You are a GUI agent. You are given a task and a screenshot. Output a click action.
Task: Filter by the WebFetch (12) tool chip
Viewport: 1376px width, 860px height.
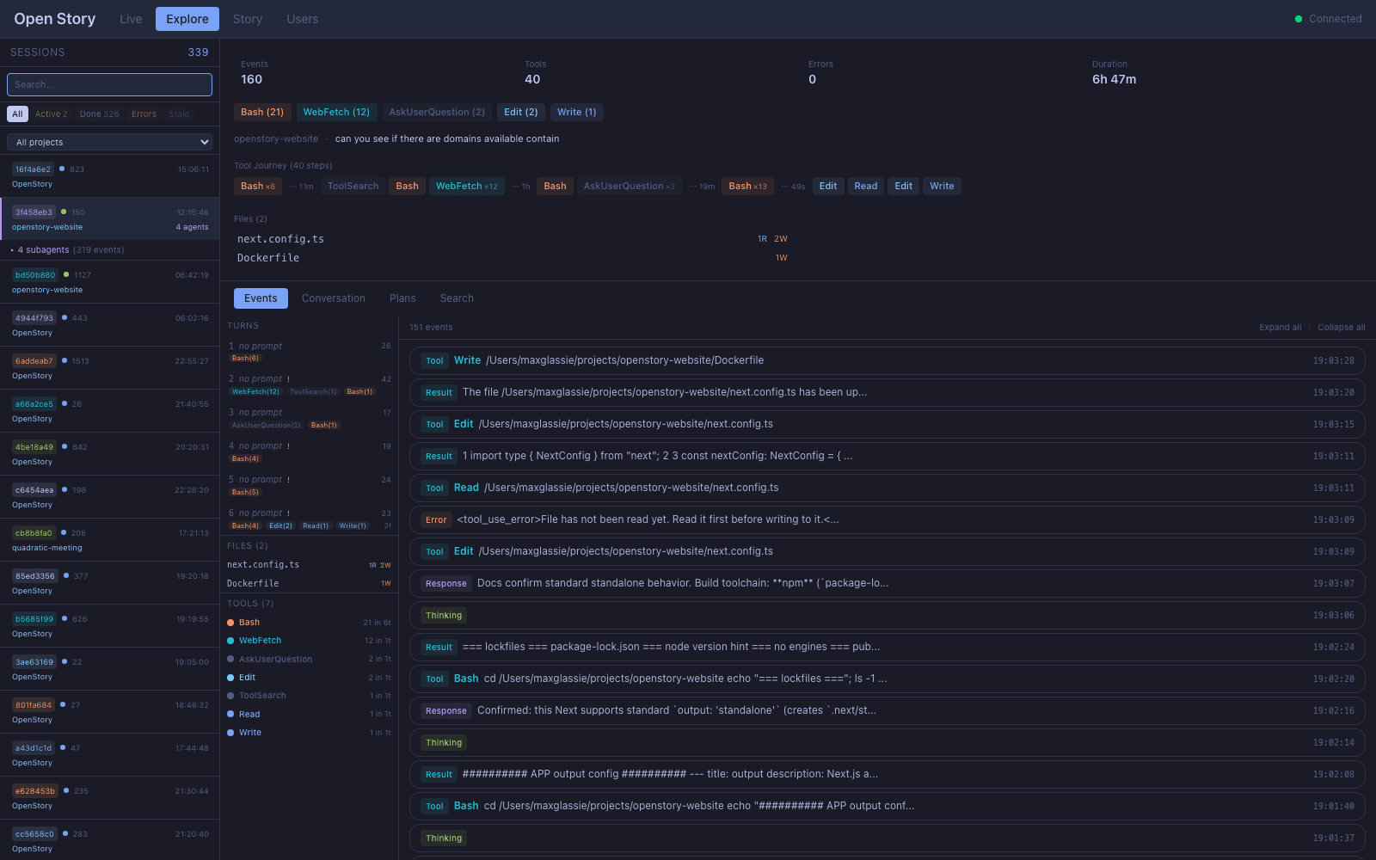[336, 113]
